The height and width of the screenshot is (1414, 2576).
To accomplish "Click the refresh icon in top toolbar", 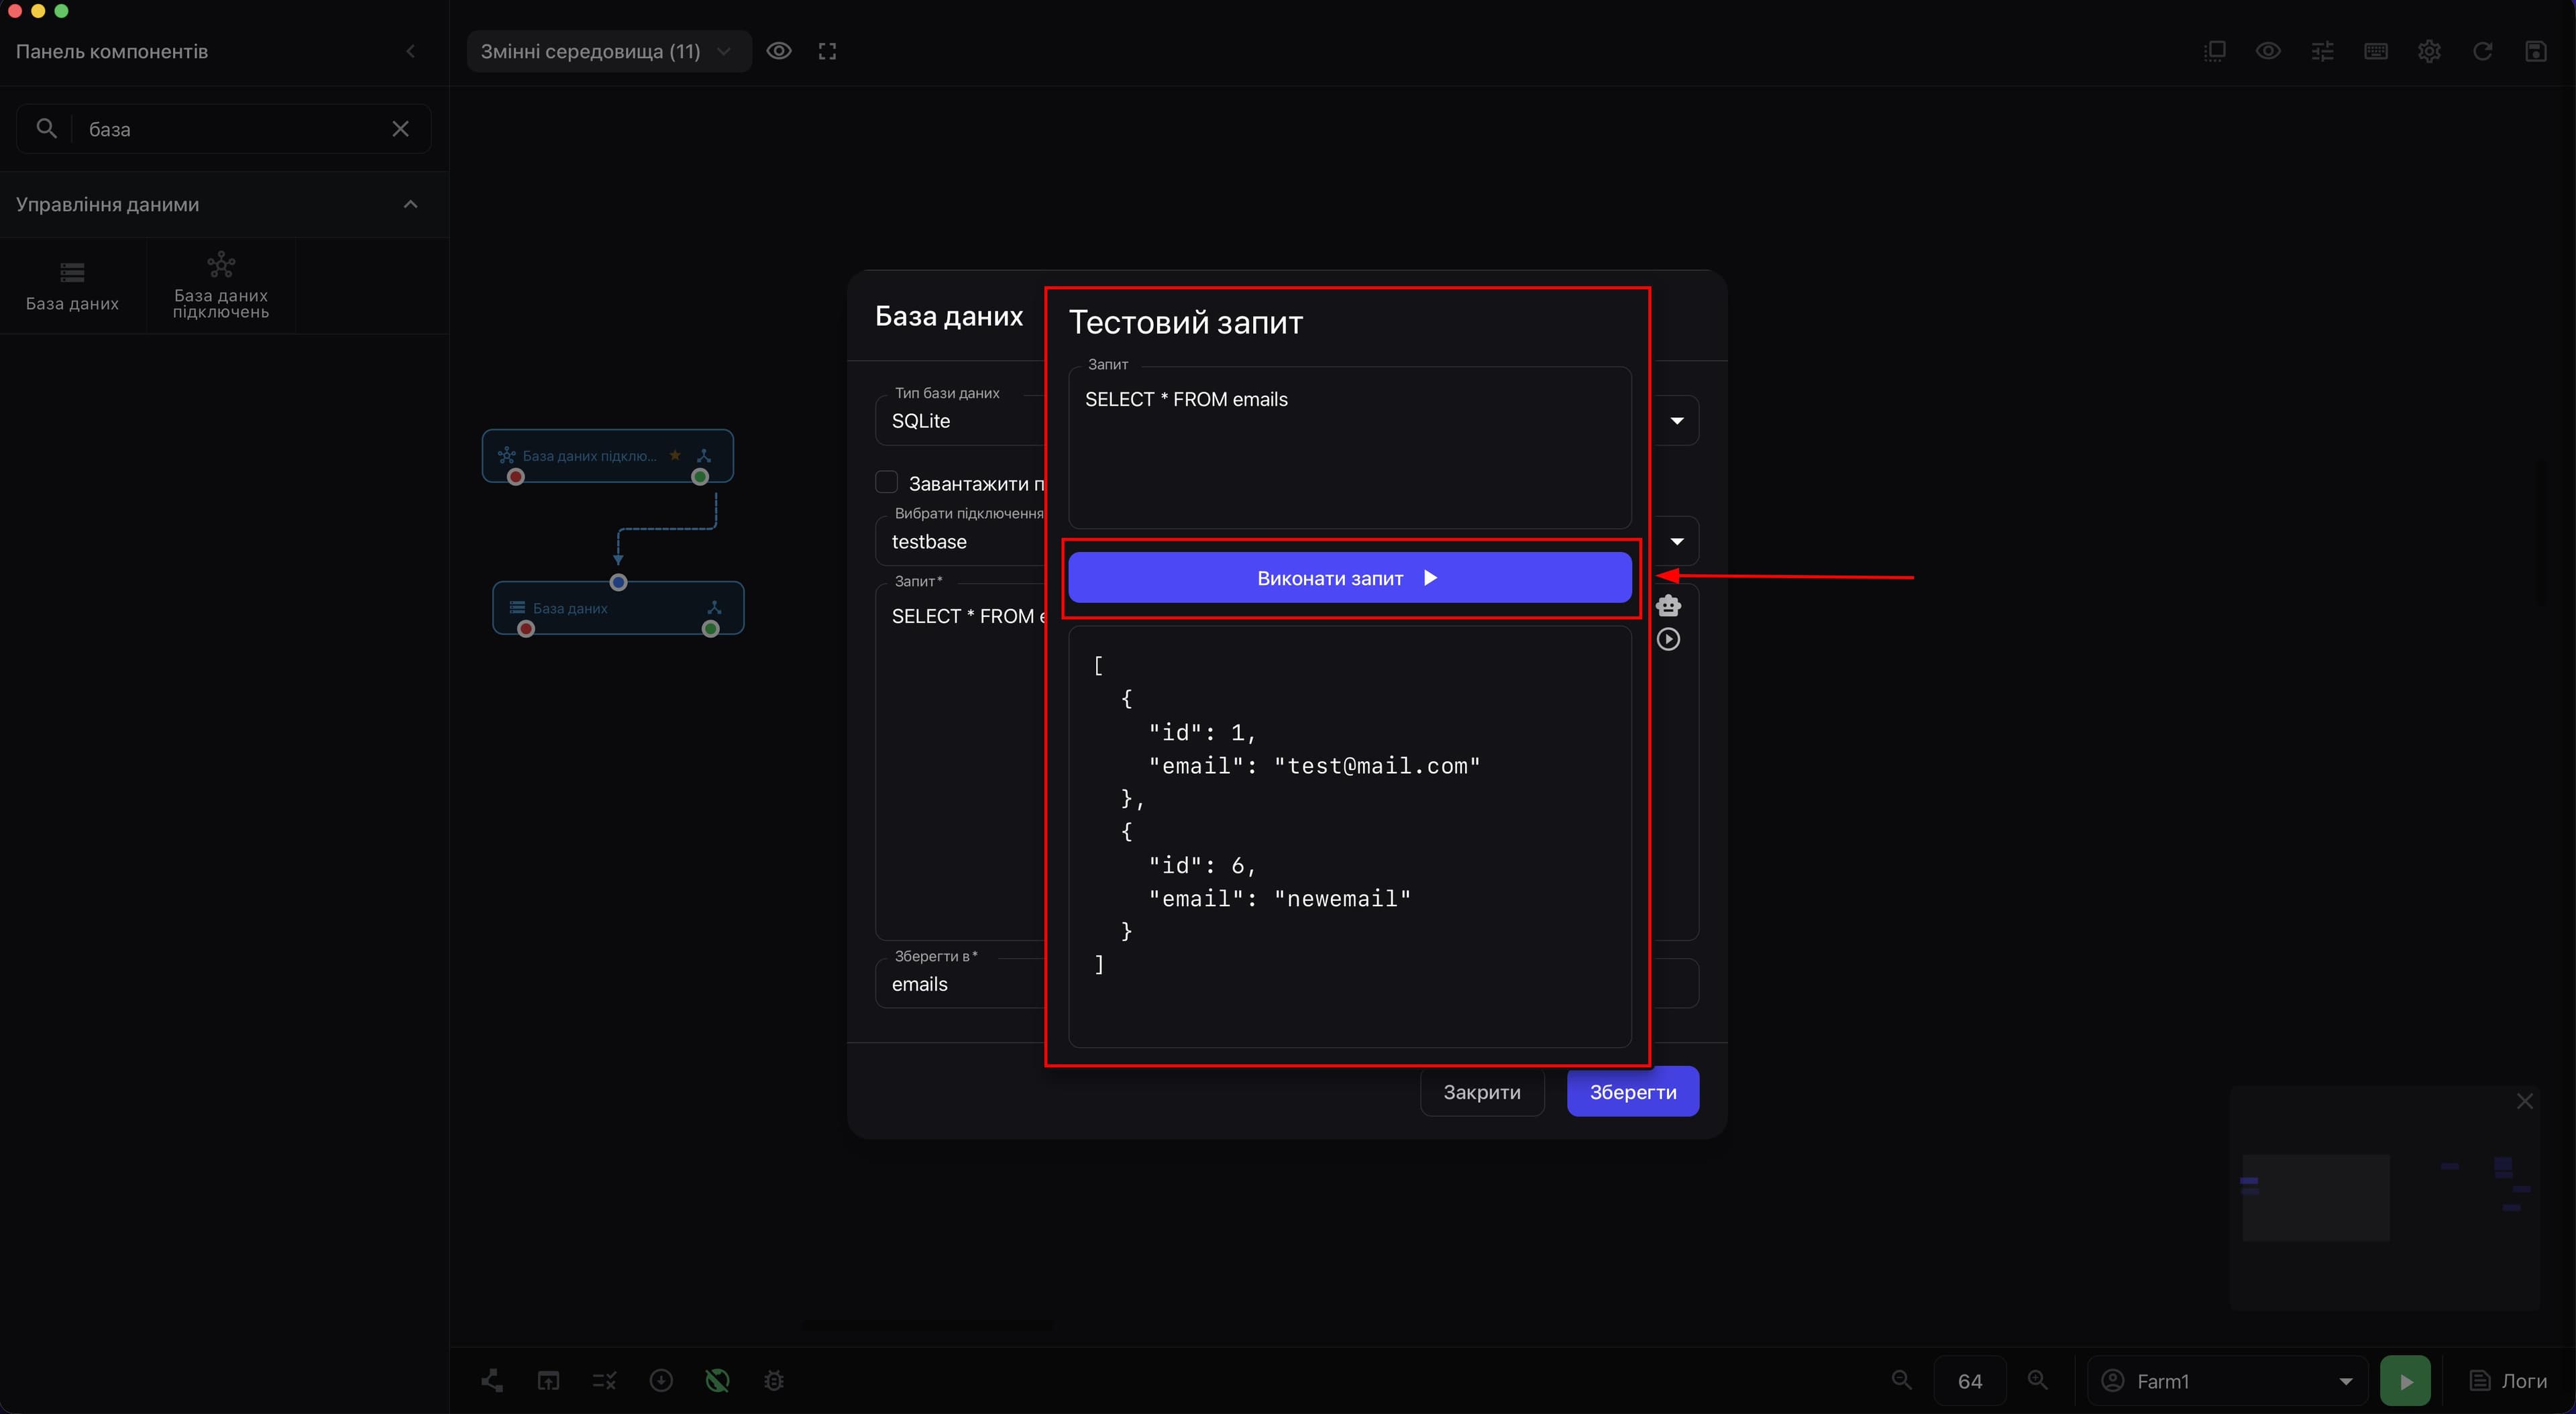I will click(x=2482, y=51).
